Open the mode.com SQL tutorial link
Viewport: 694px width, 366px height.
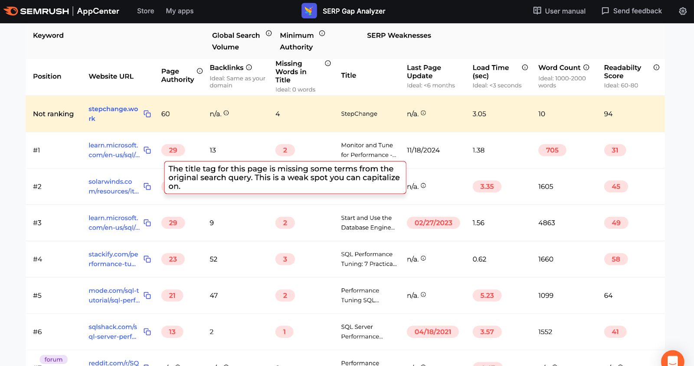click(x=114, y=295)
